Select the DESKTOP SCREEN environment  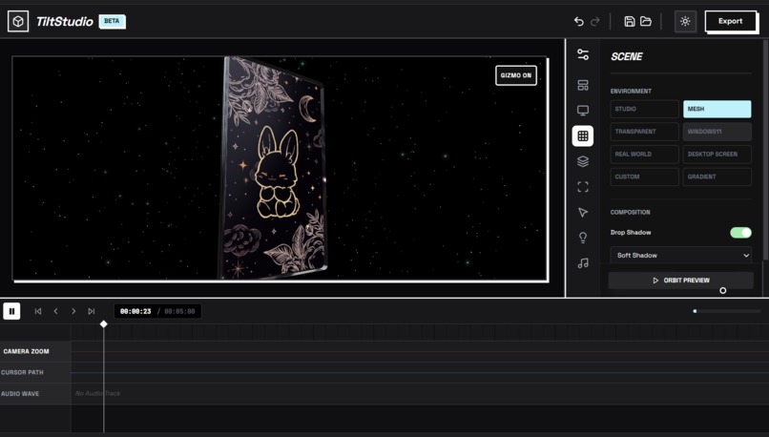(x=717, y=154)
